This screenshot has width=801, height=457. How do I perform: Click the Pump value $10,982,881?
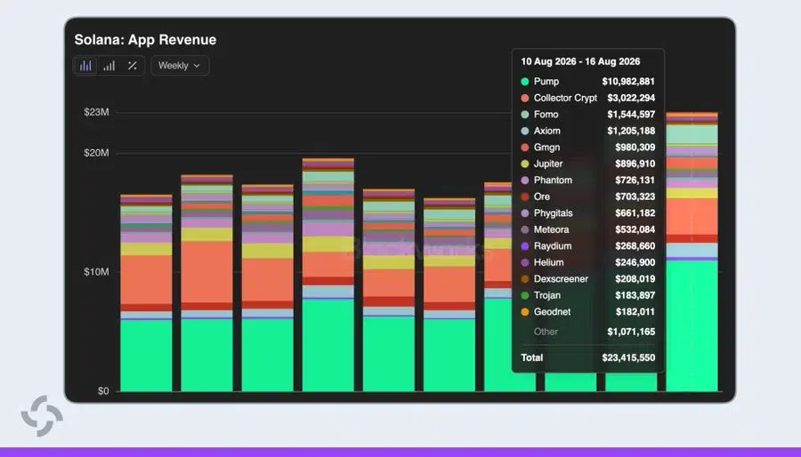tap(628, 82)
